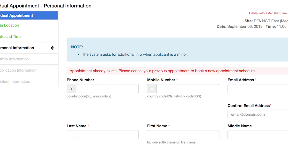This screenshot has height=149, width=288.
Task: Select Application Information in the sidebar
Action: pos(18,71)
